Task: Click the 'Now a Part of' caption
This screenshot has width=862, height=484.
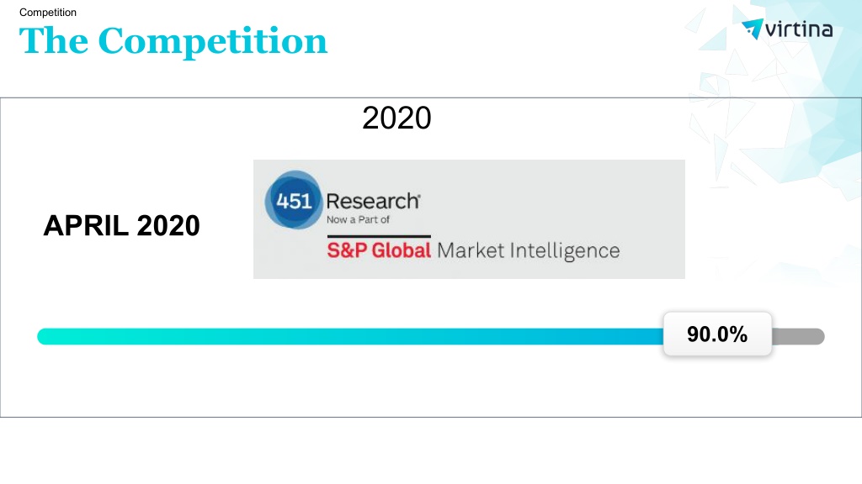Action: tap(358, 219)
